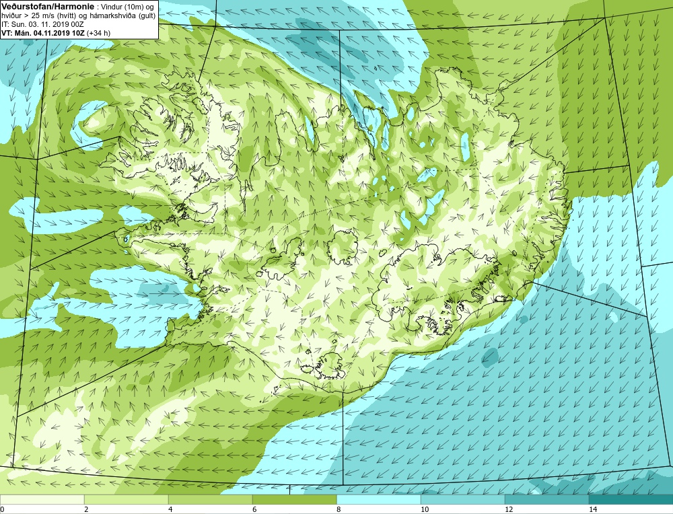Viewport: 673px width, 514px height.
Task: Click the legend scale label '6'
Action: (254, 510)
